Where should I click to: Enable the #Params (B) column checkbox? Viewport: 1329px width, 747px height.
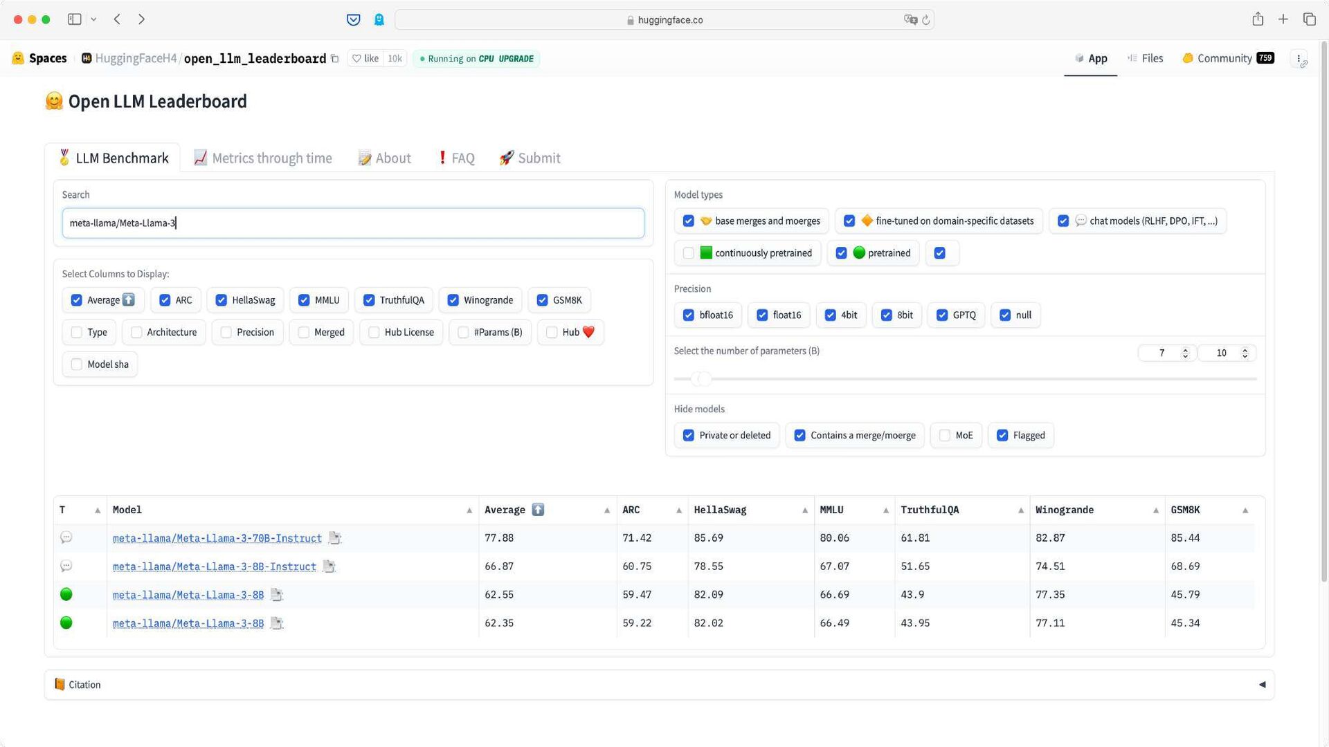click(463, 333)
